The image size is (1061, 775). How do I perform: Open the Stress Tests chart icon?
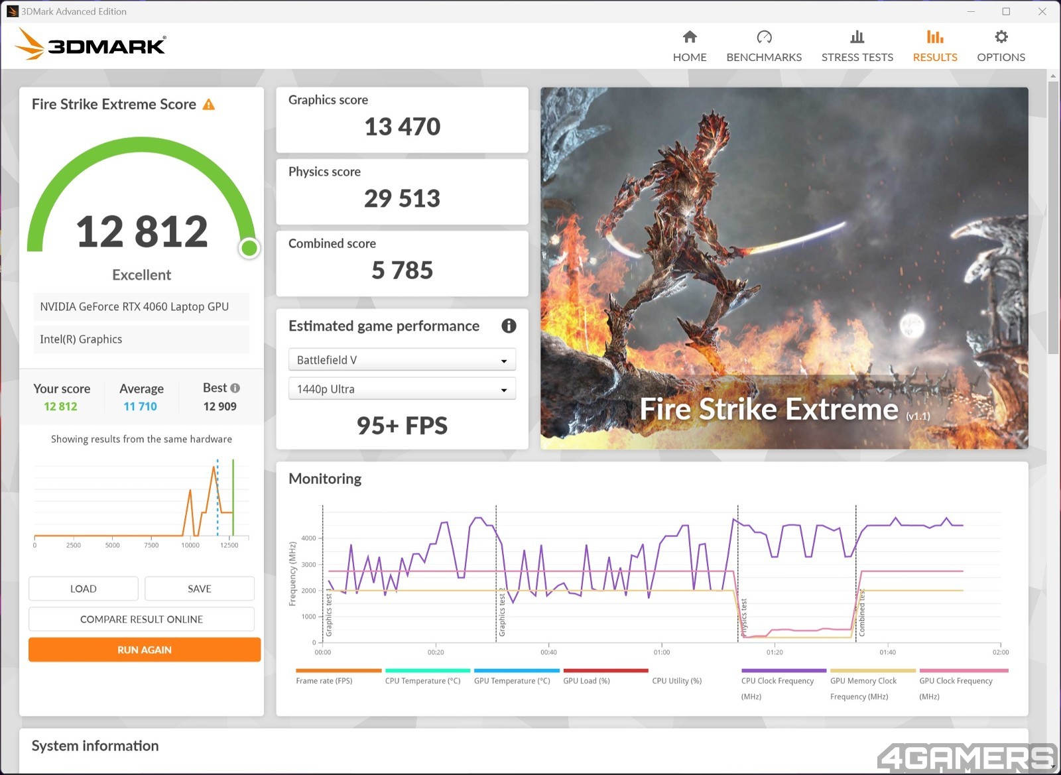857,36
